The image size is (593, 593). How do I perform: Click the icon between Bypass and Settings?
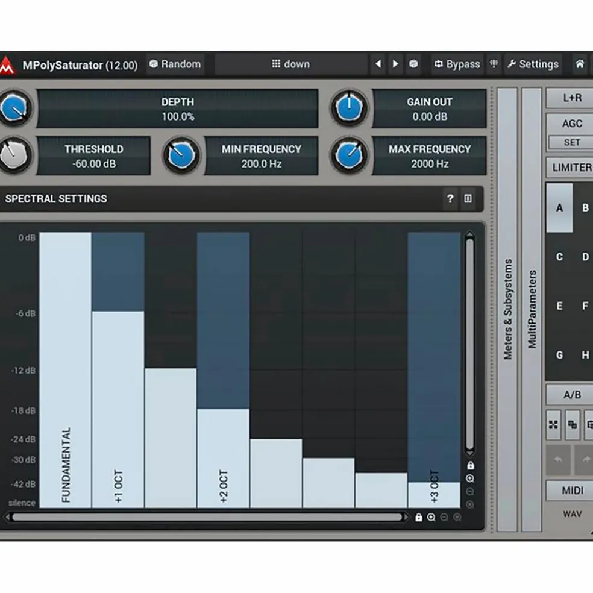494,64
